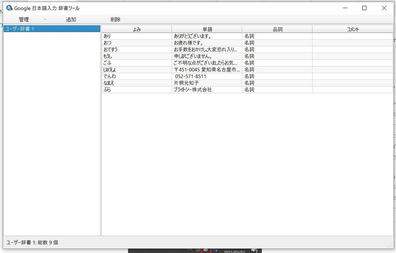Minimize the 辞書ツール window
Screen dimensions: 396x253
(x=345, y=8)
